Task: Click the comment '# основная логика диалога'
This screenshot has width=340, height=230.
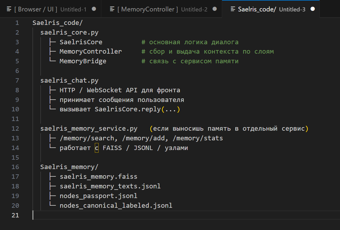Action: 190,42
